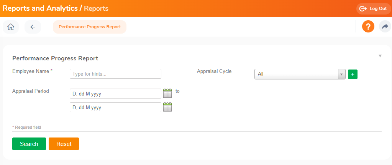Click the Log Out button
Screen dimensions: 392x165
[x=374, y=9]
